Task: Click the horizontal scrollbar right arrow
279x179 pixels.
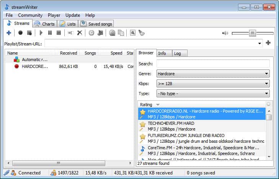Action: click(130, 163)
